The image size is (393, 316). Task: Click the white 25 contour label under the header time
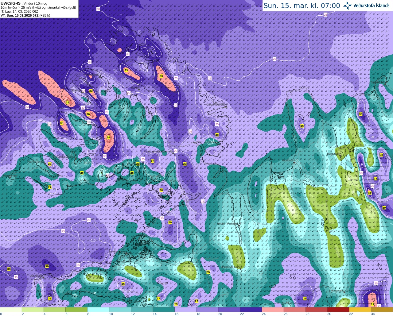(325, 14)
